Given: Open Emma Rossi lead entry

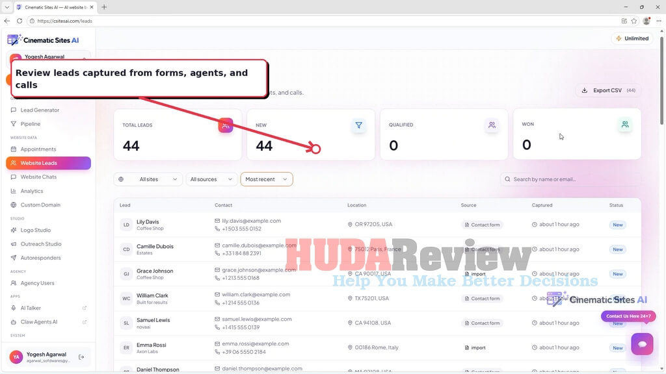Looking at the screenshot, I should click(377, 348).
